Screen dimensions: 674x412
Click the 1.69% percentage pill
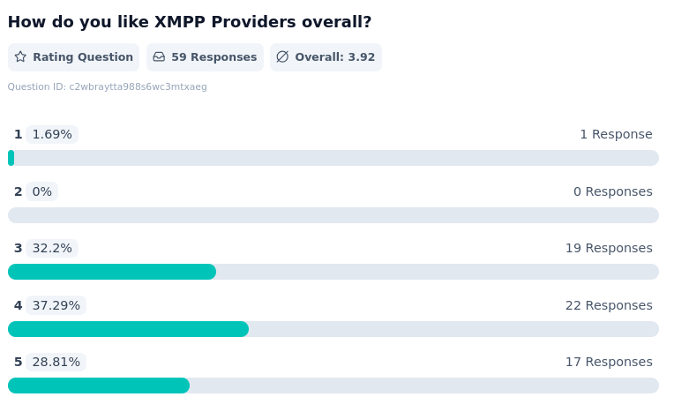coord(52,134)
